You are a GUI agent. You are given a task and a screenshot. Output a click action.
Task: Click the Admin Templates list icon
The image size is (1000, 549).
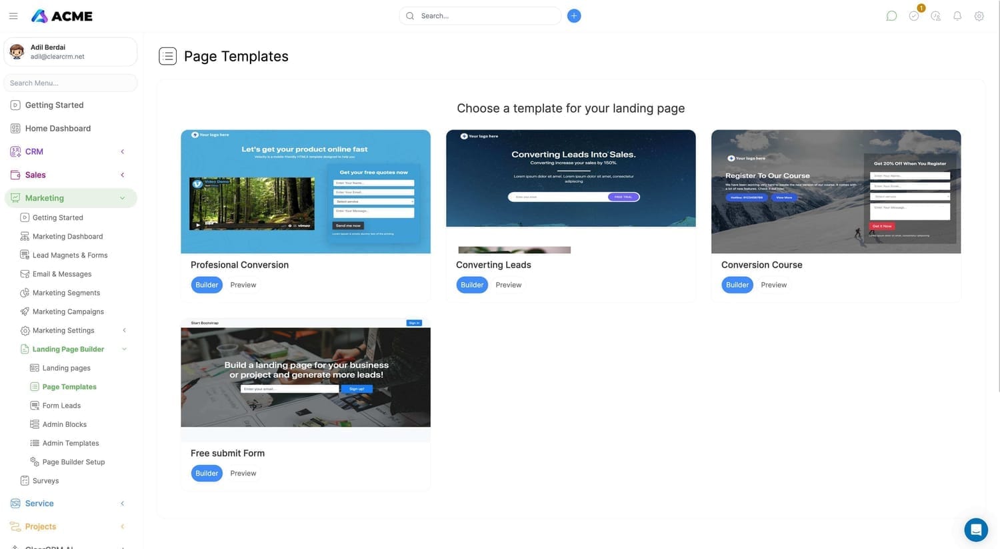[x=35, y=443]
